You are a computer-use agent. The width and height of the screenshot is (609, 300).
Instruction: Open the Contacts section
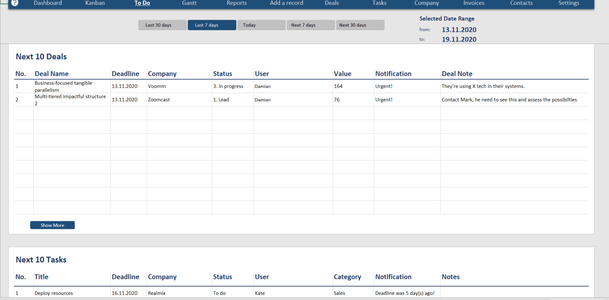[x=521, y=3]
